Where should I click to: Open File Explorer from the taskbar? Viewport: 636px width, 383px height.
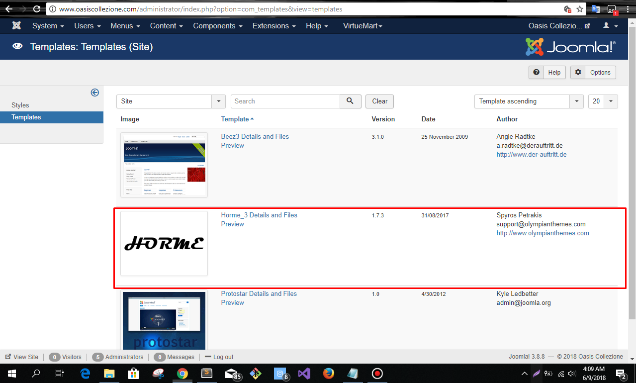[109, 373]
